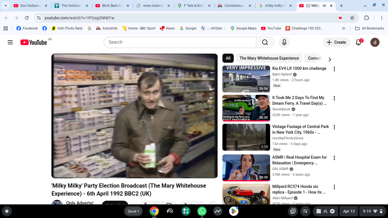Start voice search with the microphone icon
This screenshot has width=388, height=218.
[284, 42]
